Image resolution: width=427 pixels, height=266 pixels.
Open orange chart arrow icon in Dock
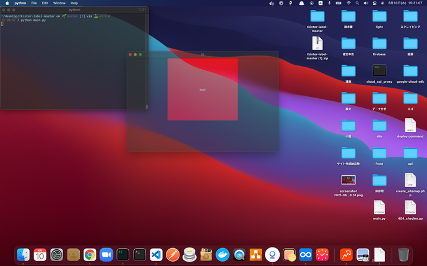coord(347,255)
